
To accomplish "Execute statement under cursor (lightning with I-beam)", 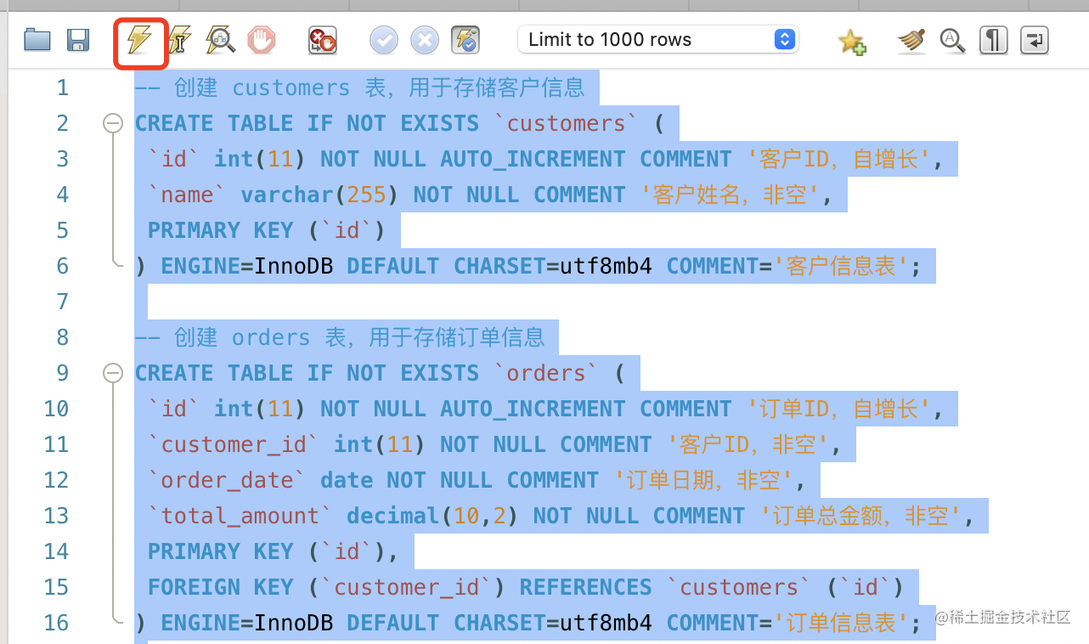I will point(180,40).
